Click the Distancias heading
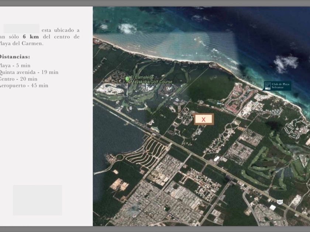 click(x=15, y=57)
